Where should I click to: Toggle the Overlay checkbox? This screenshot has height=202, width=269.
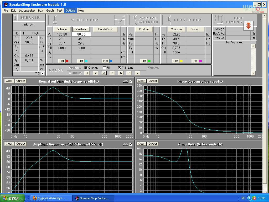click(86, 68)
